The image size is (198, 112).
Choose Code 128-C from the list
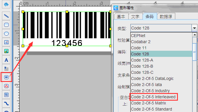tap(161, 72)
